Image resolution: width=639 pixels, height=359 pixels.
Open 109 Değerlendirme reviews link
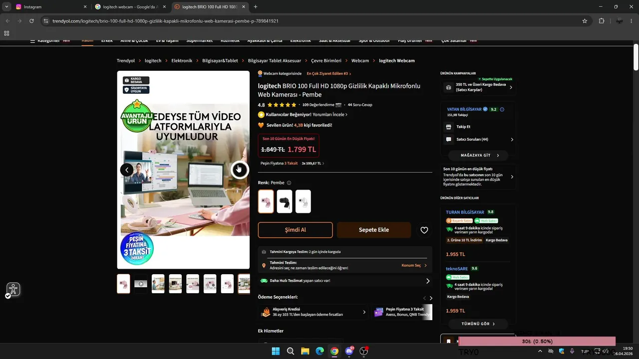(x=318, y=105)
